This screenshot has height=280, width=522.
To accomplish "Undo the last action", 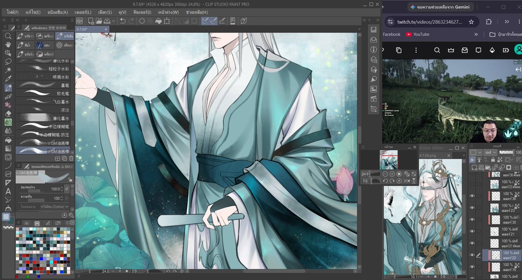I will (123, 21).
